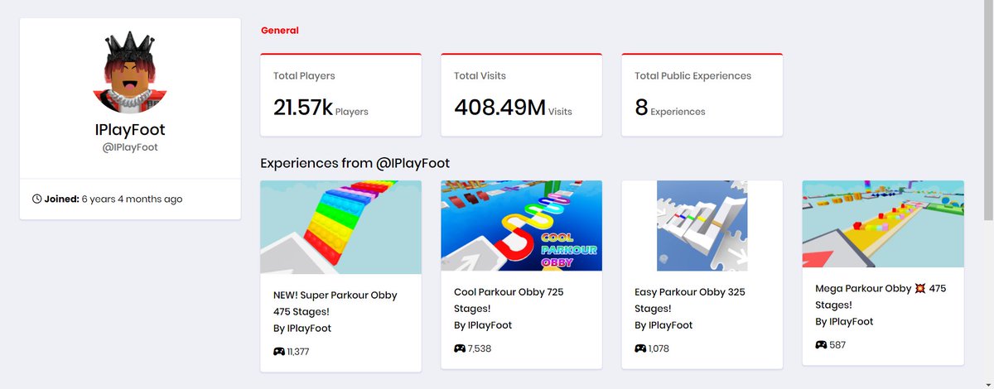This screenshot has width=994, height=389.
Task: Click the 1,078 player count
Action: pos(659,348)
